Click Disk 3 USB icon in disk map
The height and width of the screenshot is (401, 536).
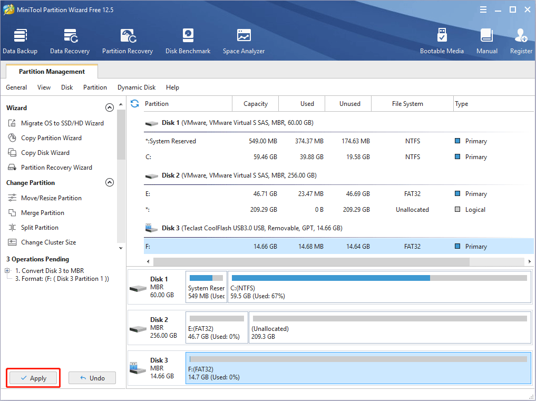(138, 368)
